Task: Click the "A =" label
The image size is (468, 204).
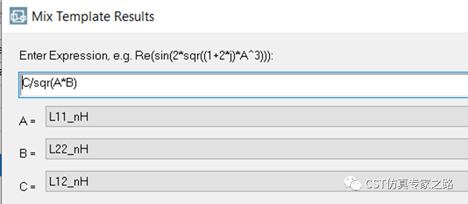Action: click(27, 122)
